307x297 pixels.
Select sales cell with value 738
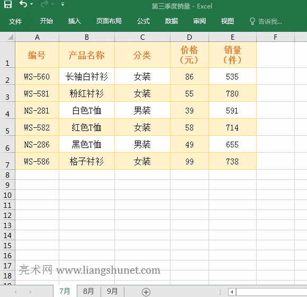232,161
